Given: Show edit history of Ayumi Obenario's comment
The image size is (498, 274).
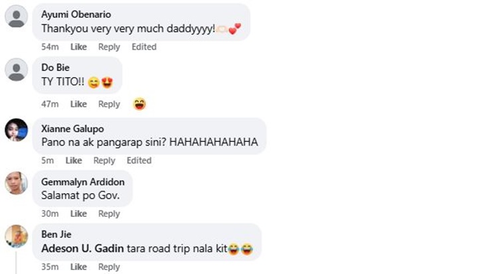Looking at the screenshot, I should click(x=144, y=46).
